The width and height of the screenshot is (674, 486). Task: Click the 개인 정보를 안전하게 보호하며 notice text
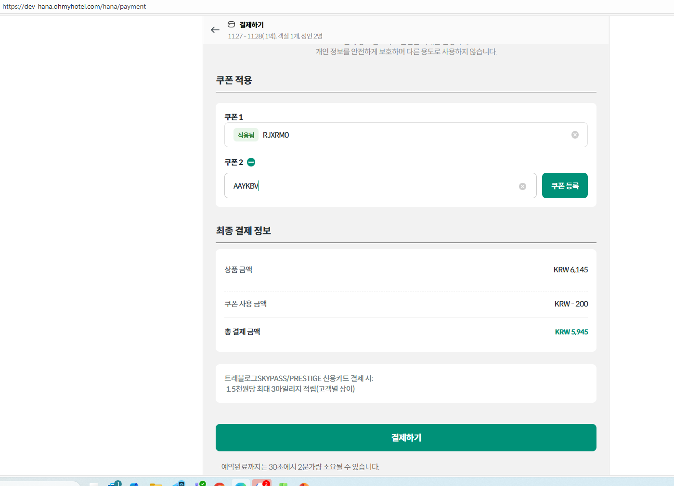(x=406, y=51)
